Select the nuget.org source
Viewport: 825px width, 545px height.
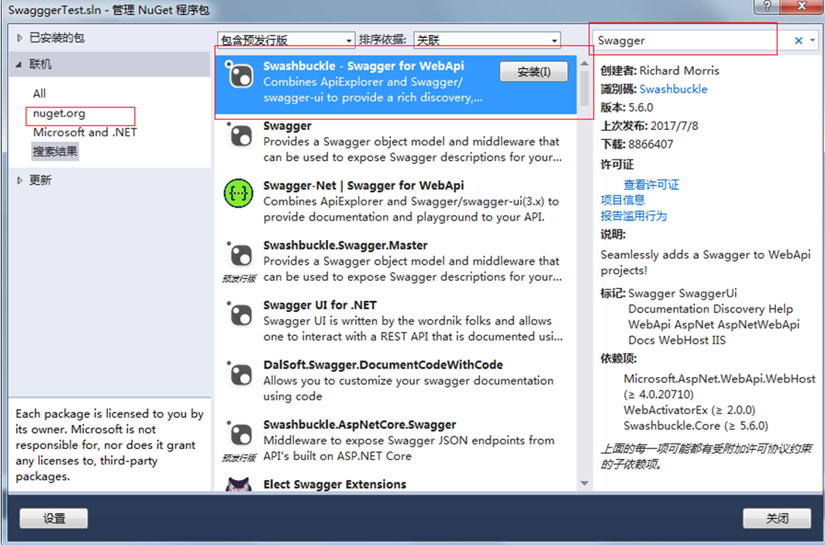click(x=59, y=114)
